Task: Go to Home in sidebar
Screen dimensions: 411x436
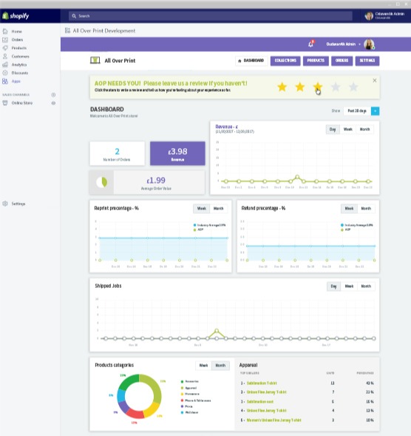Action: coord(17,31)
